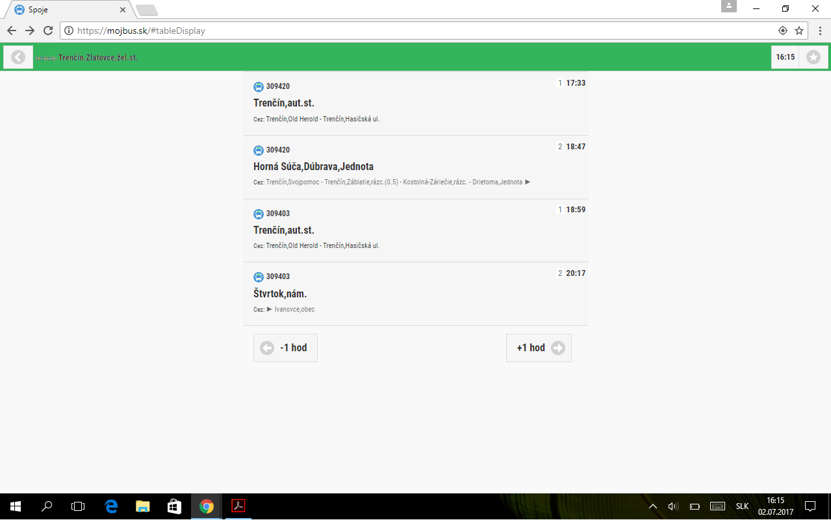The width and height of the screenshot is (831, 520).
Task: Open a new browser tab
Action: [147, 10]
